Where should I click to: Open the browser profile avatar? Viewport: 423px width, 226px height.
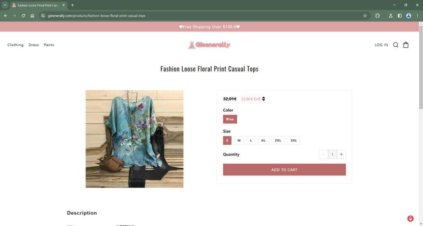409,16
